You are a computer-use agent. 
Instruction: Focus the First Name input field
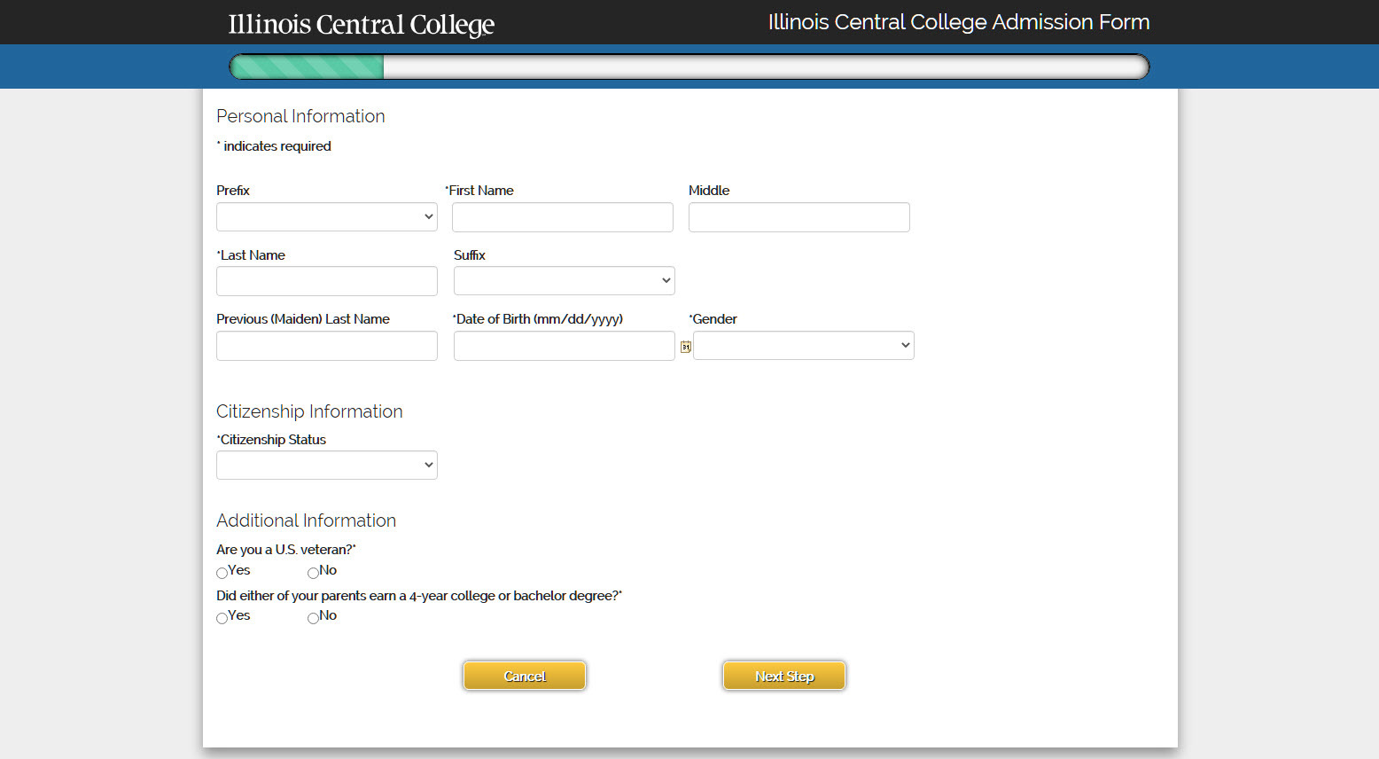click(x=563, y=217)
